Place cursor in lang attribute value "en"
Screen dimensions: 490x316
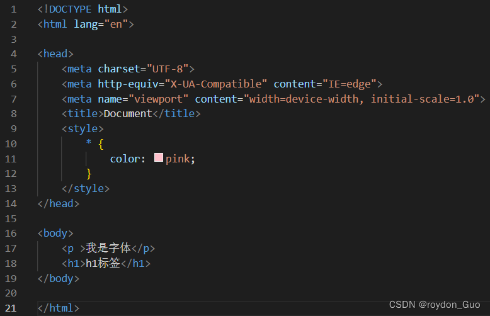pyautogui.click(x=117, y=25)
